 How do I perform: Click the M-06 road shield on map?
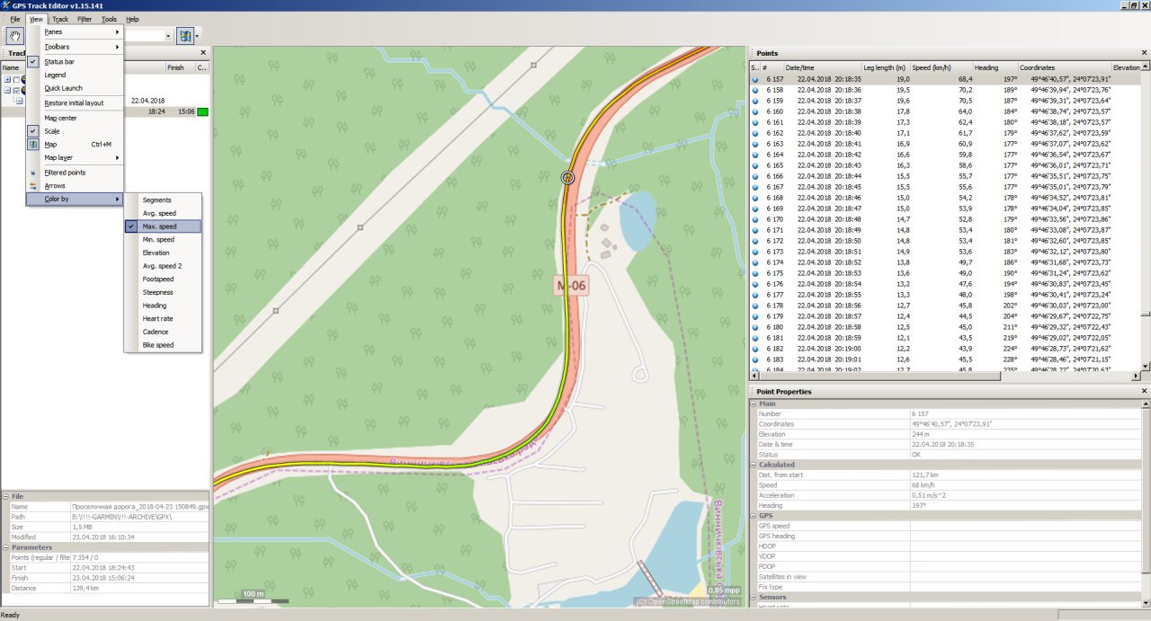tap(570, 286)
